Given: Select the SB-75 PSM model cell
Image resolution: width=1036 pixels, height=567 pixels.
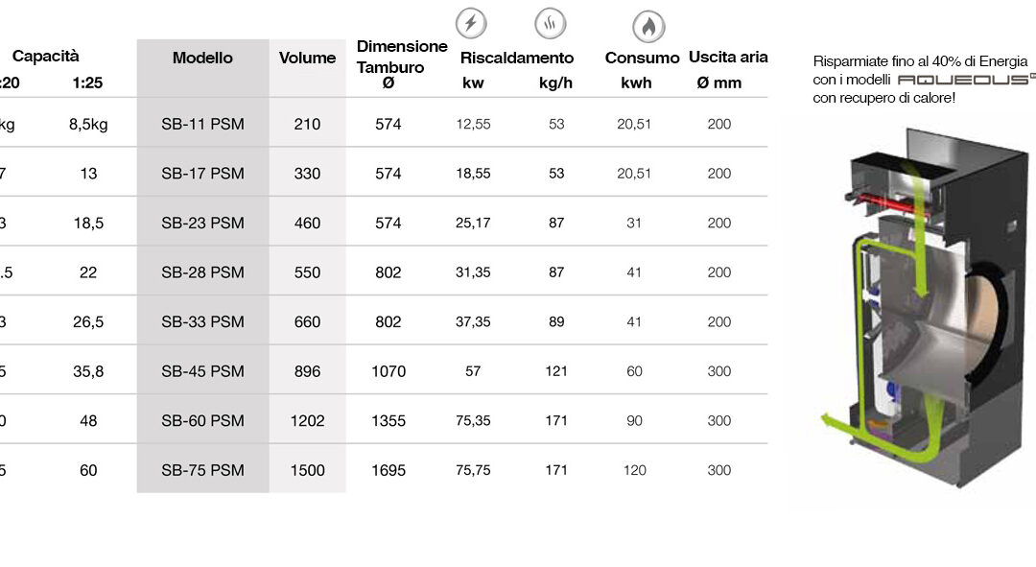Looking at the screenshot, I should (202, 470).
